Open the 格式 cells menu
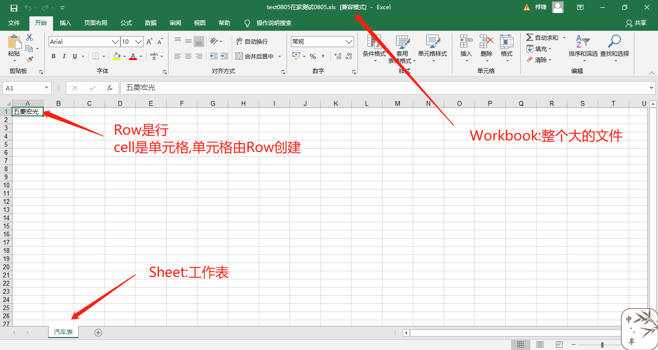Screen dimensions: 658x350 507,48
